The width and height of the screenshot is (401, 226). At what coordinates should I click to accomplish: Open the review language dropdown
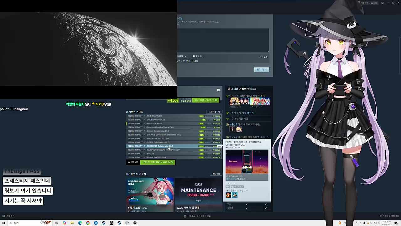coord(182,56)
